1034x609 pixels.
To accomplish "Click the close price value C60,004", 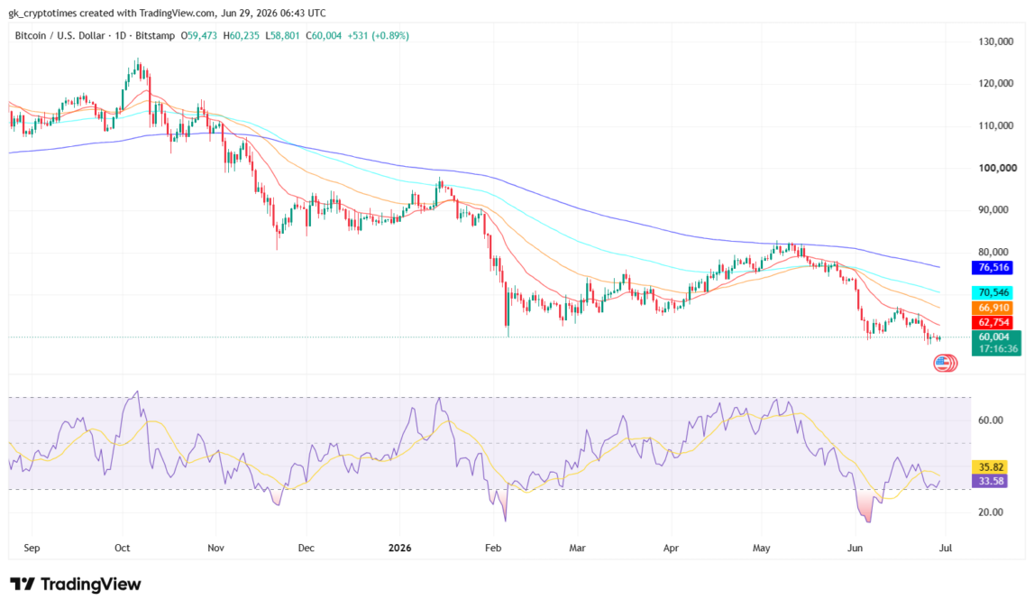I will click(x=324, y=35).
